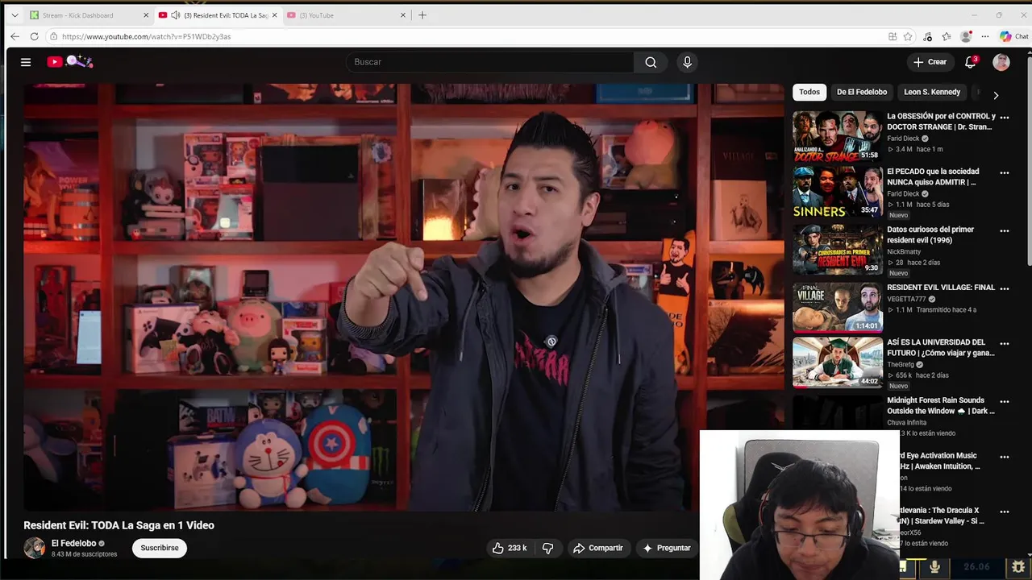Image resolution: width=1032 pixels, height=580 pixels.
Task: Open the Resident Evil 9:30 curiosidades thumbnail
Action: point(838,250)
